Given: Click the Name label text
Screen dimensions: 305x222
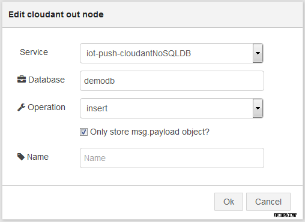Looking at the screenshot, I should click(38, 157).
